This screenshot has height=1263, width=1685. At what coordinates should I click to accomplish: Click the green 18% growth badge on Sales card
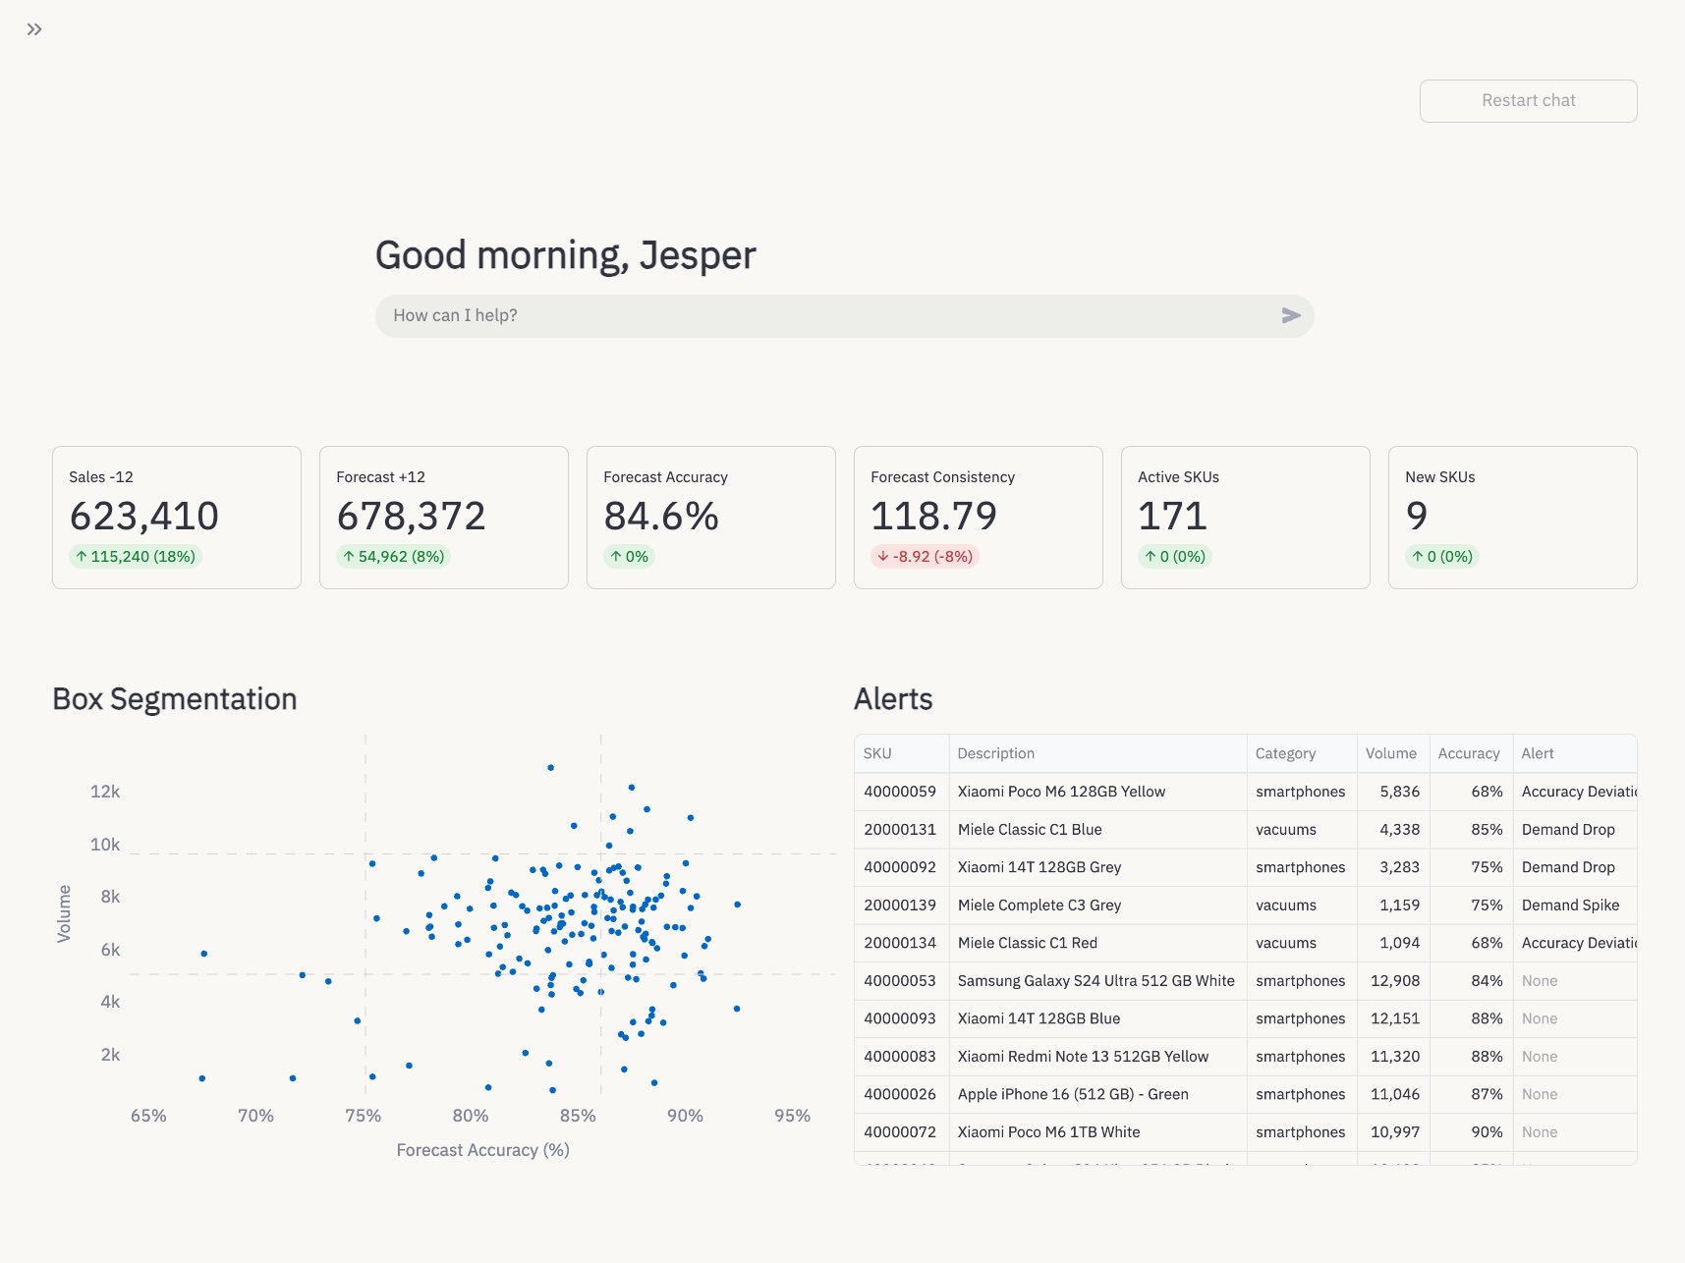(135, 556)
